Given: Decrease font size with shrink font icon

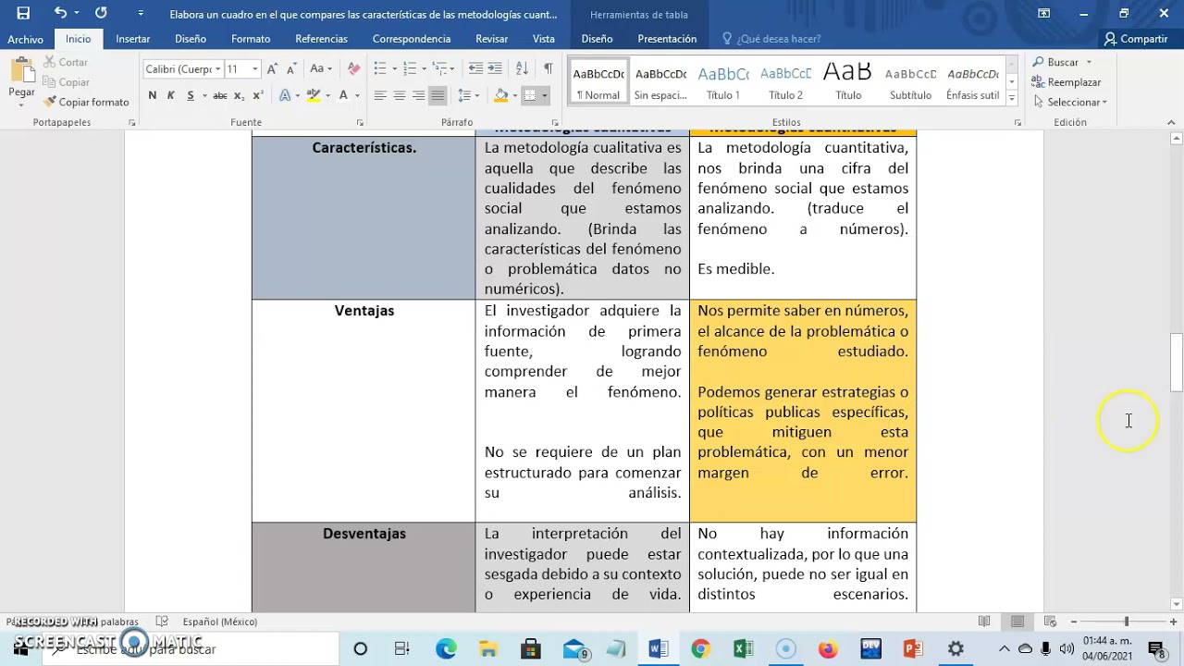Looking at the screenshot, I should (x=291, y=69).
